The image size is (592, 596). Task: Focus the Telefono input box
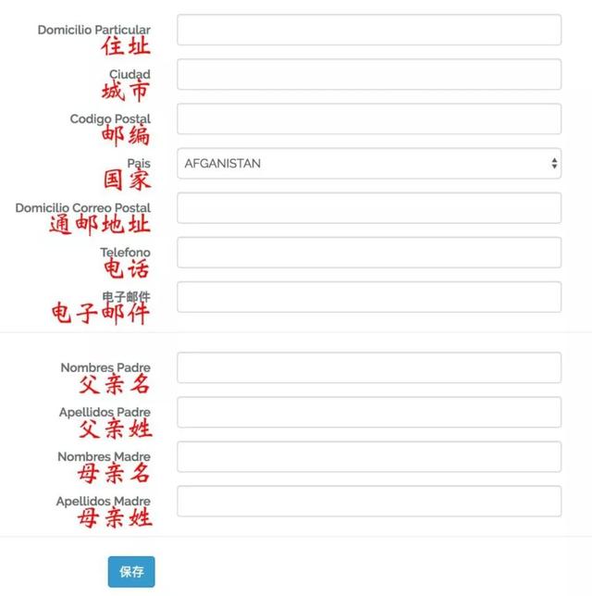369,253
